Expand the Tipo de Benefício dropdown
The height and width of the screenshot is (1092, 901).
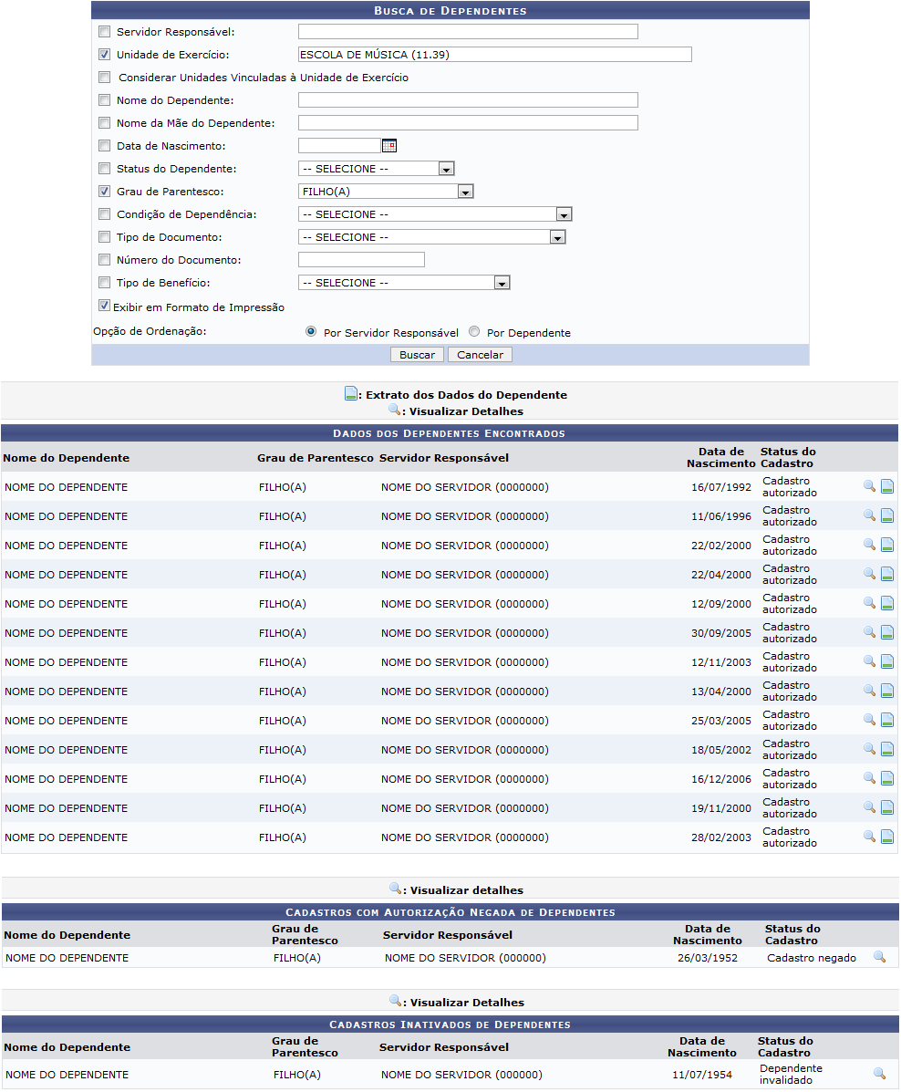(x=501, y=283)
